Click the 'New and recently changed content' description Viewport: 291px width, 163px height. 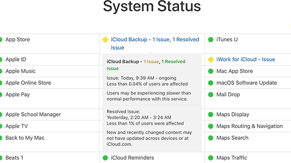coord(149,138)
